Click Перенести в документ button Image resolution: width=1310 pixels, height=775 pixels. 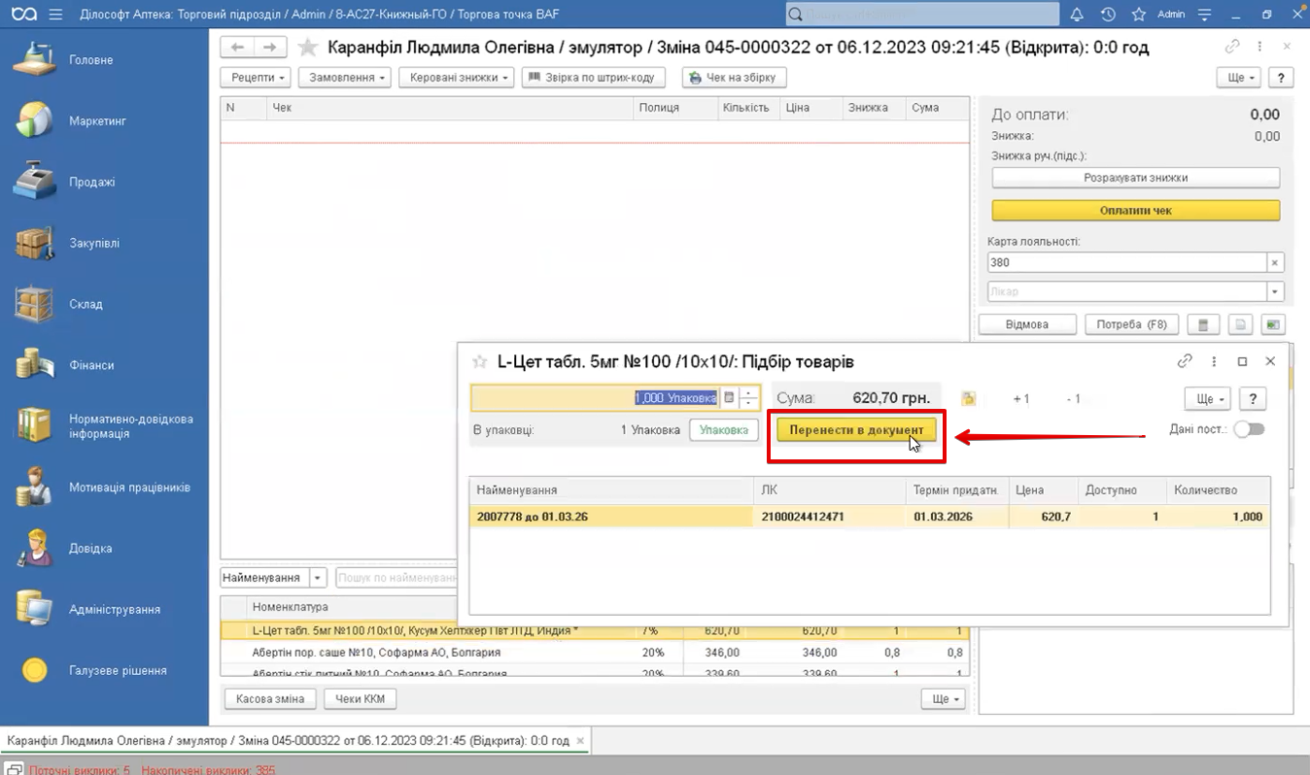point(856,430)
